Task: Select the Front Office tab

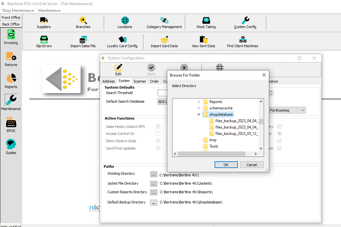Action: (x=11, y=18)
